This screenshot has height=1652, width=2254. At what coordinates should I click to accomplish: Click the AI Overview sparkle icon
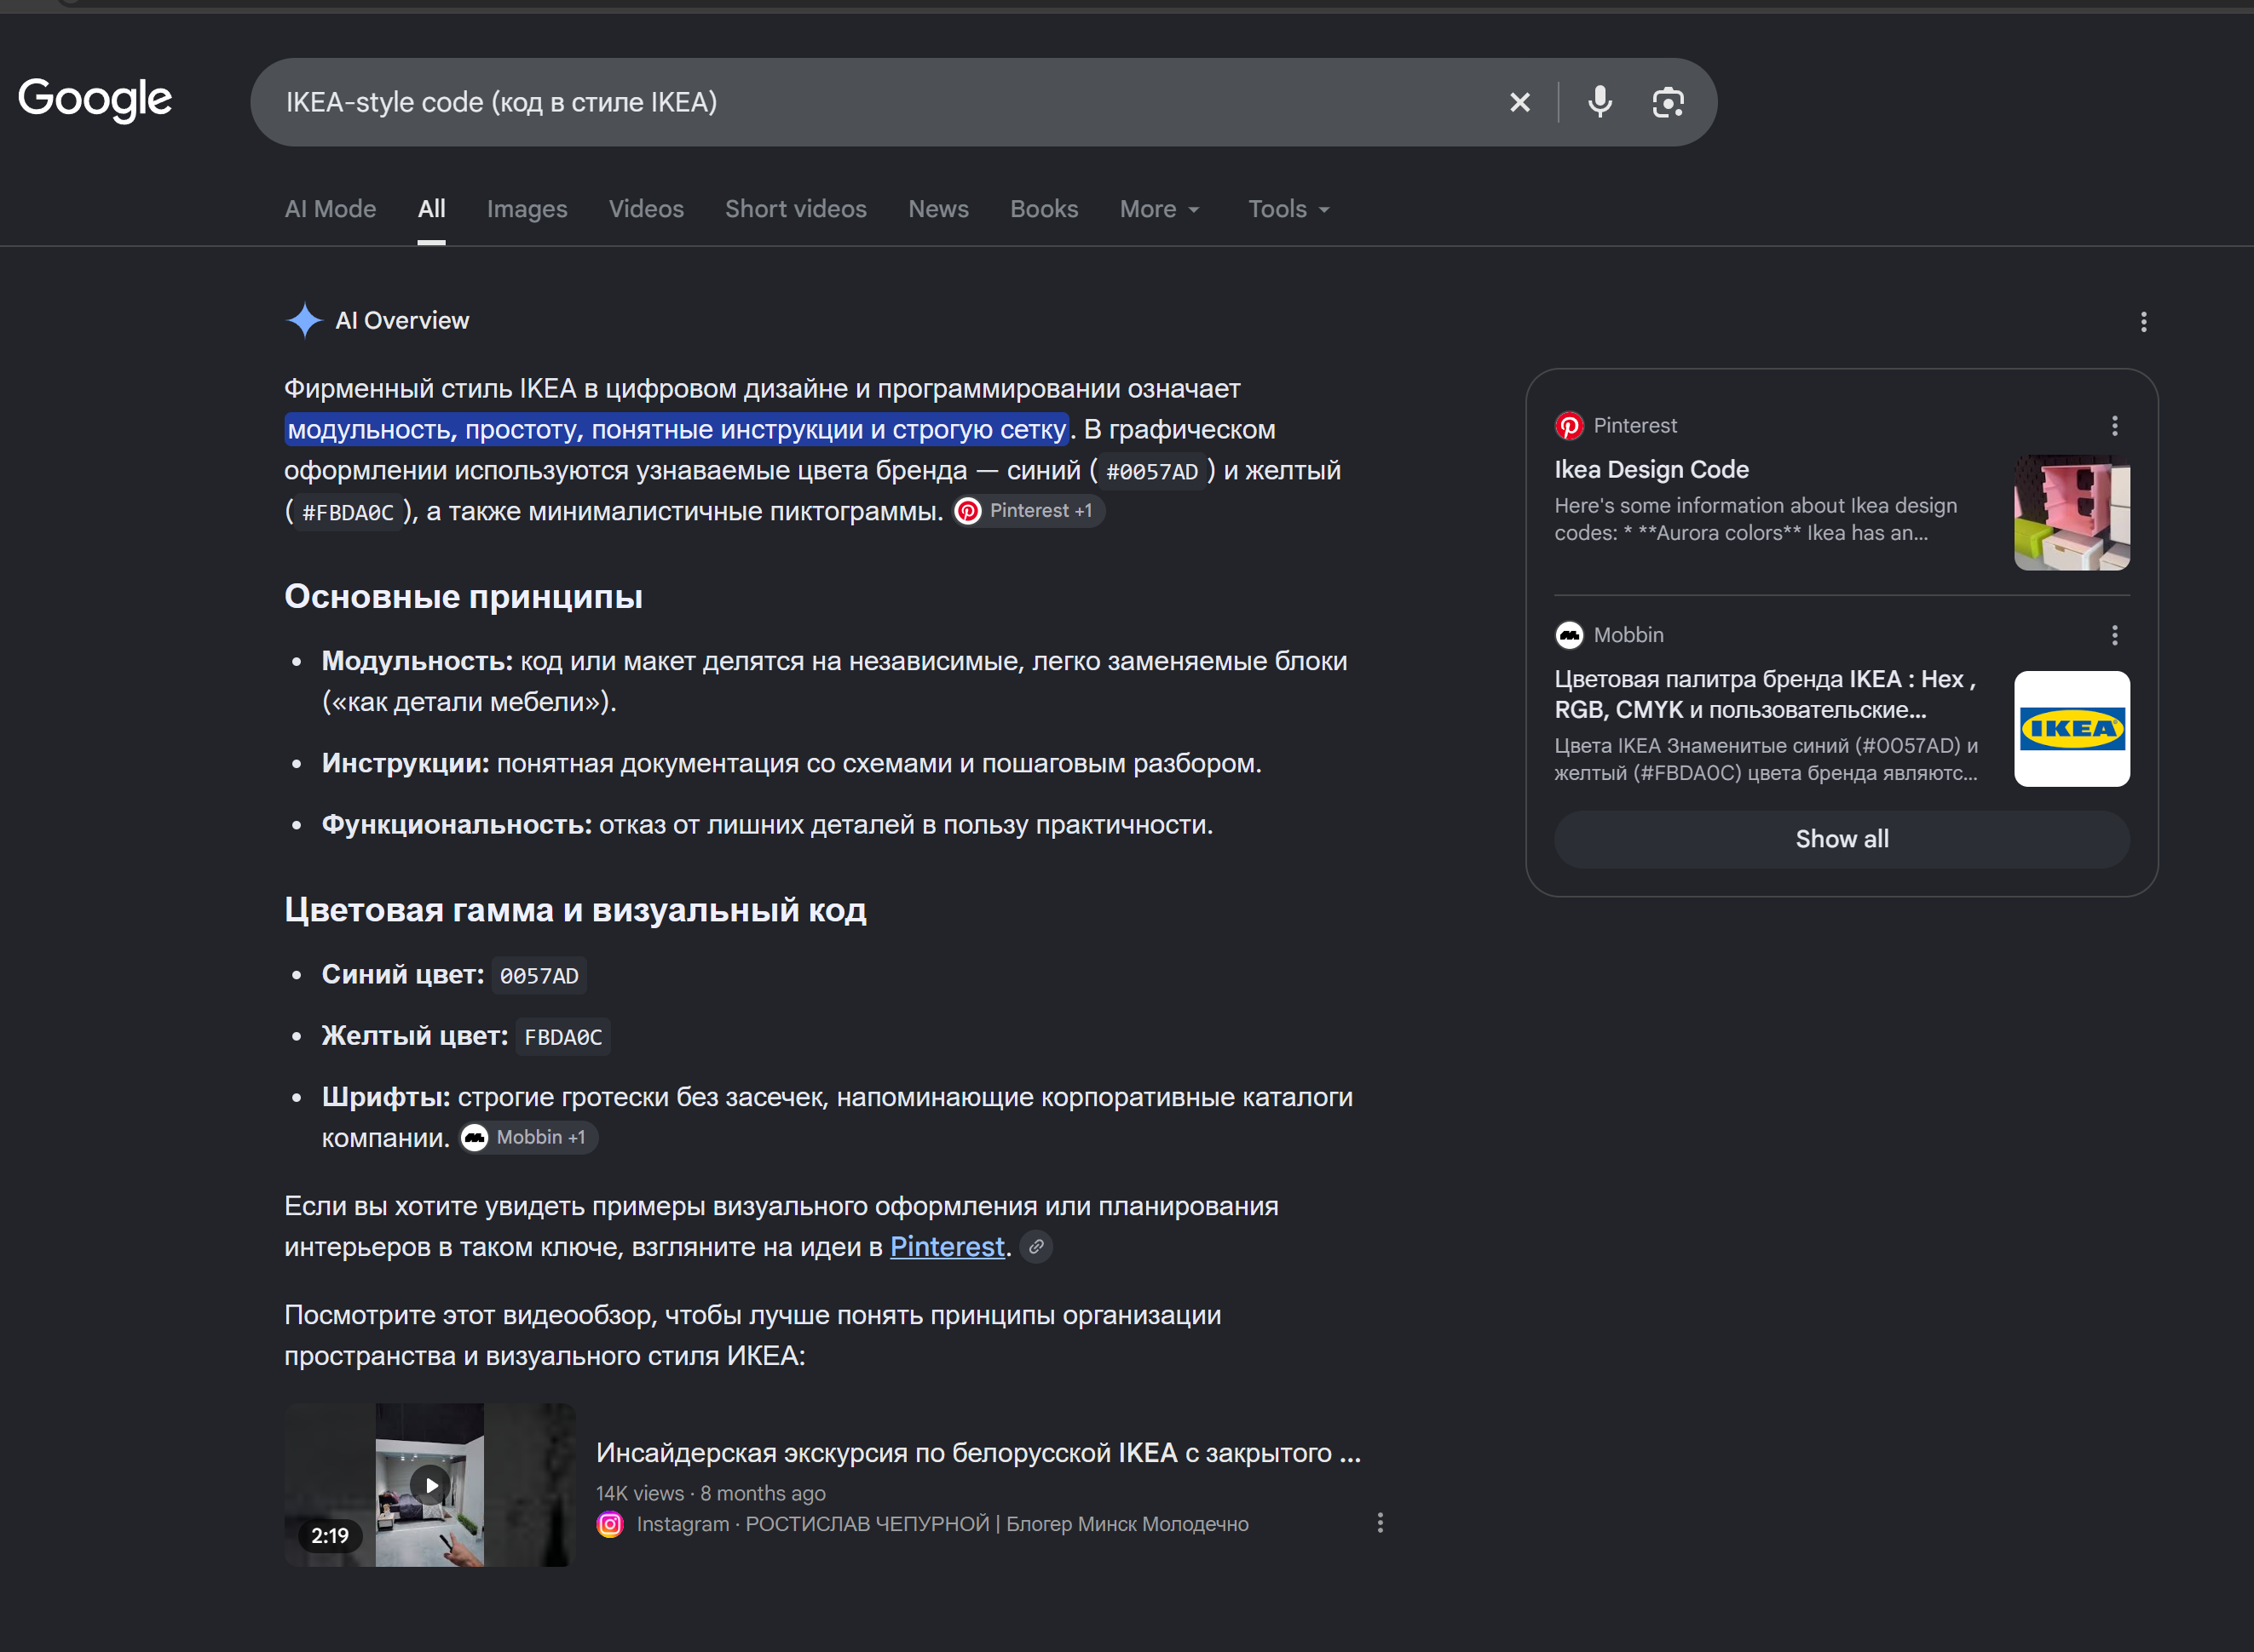(x=304, y=321)
